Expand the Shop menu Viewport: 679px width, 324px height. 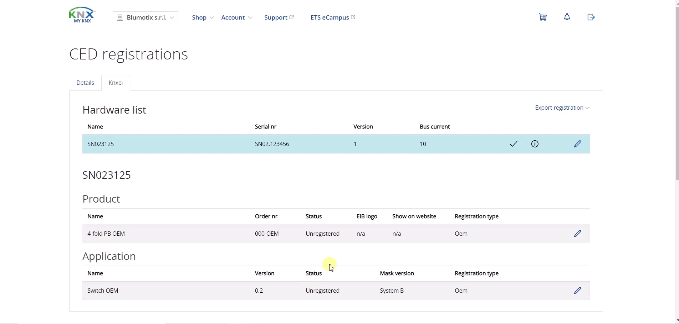pyautogui.click(x=203, y=17)
